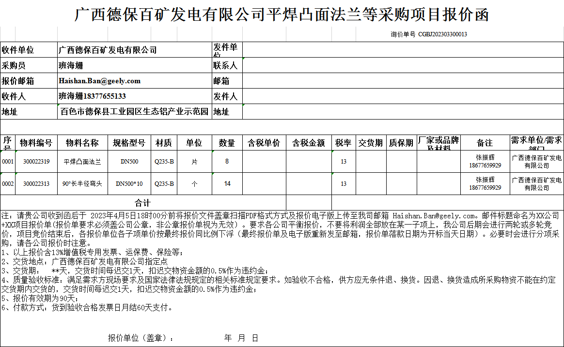The image size is (564, 347).
Task: Click note 3 about 交货期 penalty
Action: (135, 271)
